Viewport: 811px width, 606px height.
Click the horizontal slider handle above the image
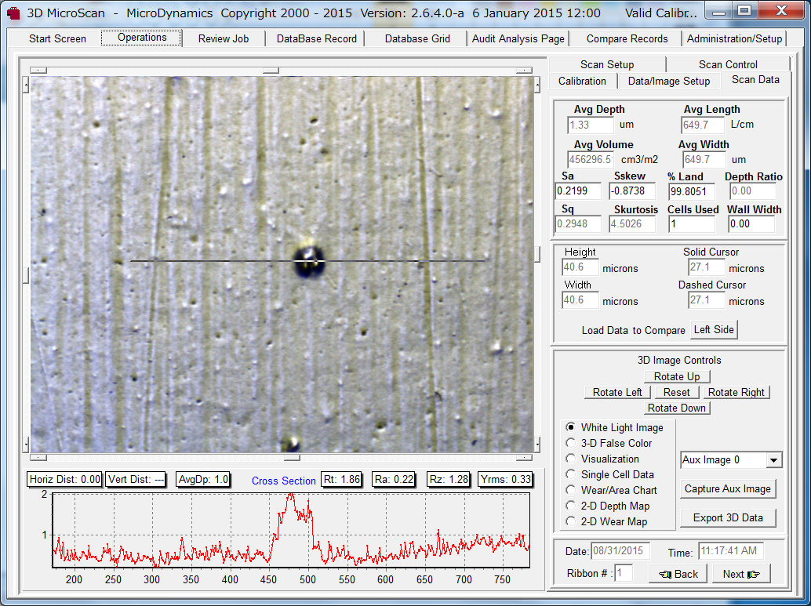click(271, 70)
